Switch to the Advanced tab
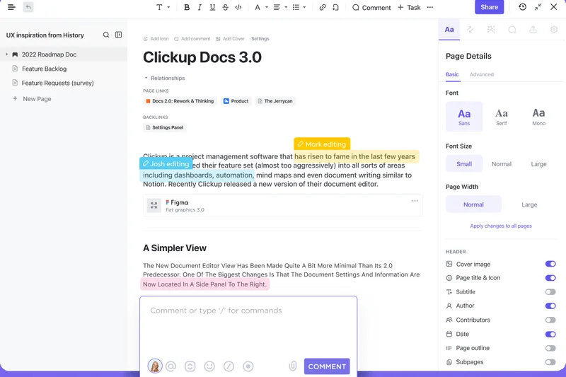 click(482, 74)
